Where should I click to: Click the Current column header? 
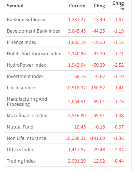coord(77,6)
